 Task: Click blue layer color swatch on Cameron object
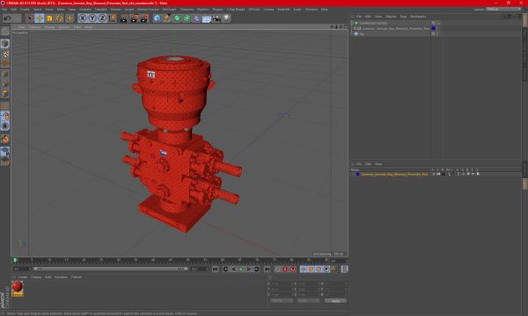click(x=433, y=29)
